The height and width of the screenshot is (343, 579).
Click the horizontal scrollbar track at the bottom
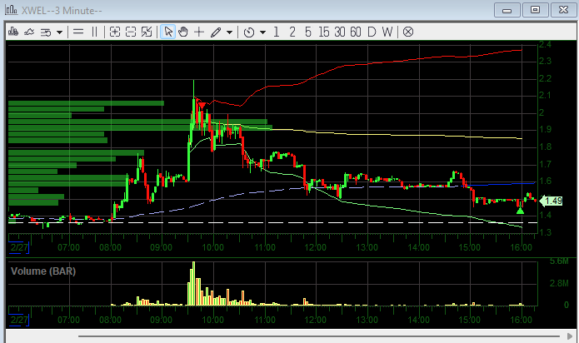(x=320, y=336)
